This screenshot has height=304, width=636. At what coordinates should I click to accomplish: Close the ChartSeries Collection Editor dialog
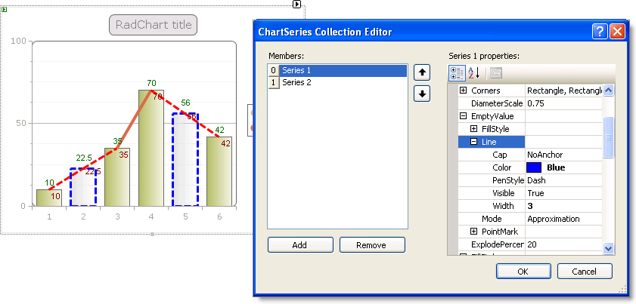coord(617,31)
